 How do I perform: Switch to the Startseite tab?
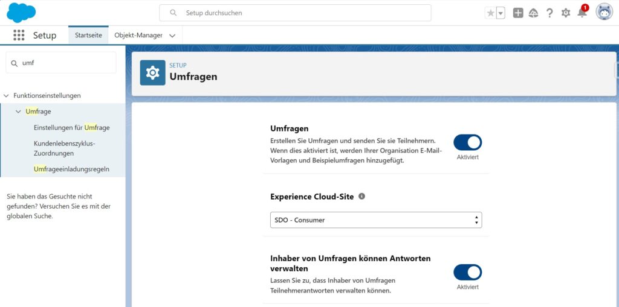click(88, 36)
